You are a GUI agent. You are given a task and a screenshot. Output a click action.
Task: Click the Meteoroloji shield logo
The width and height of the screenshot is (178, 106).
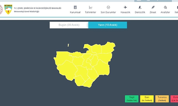(x=8, y=9)
